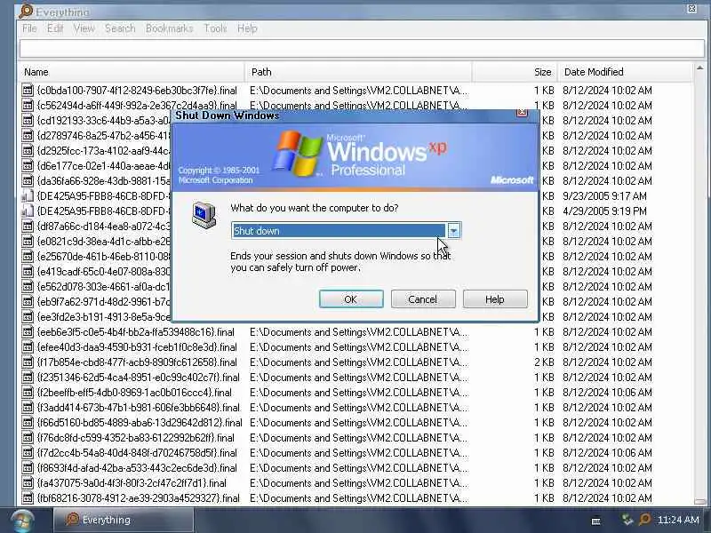711x533 pixels.
Task: Click file icon for {e419cadf-65c0...} row
Action: click(28, 272)
